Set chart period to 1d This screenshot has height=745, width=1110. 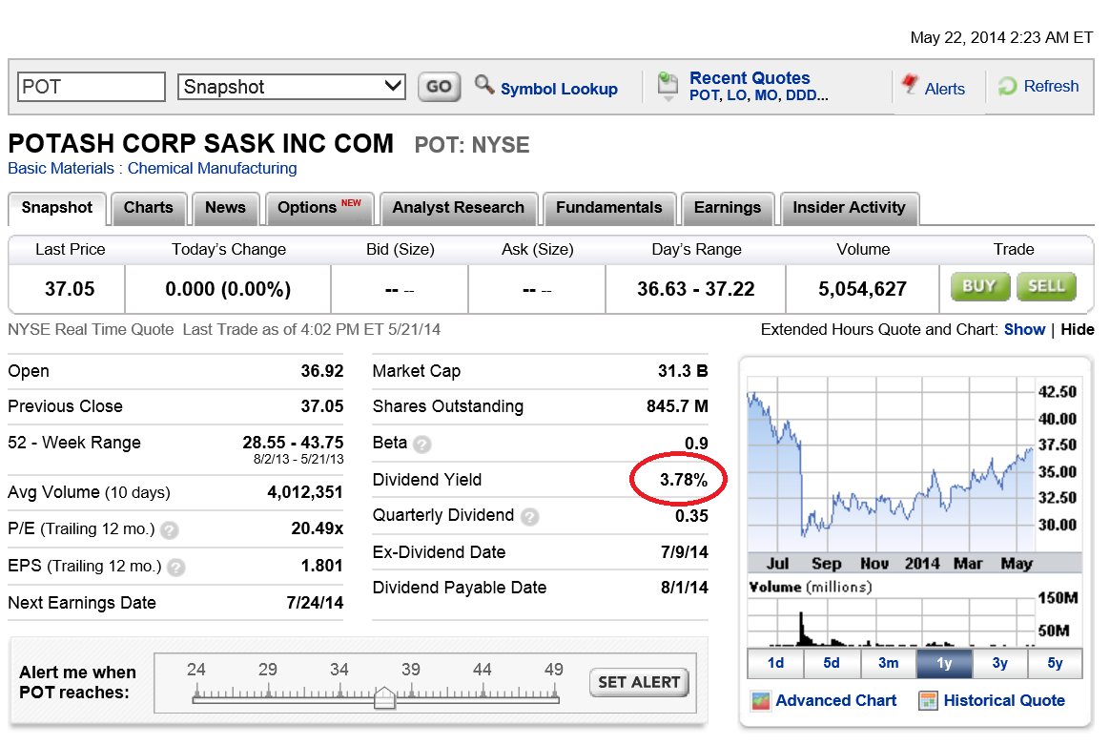[x=775, y=663]
